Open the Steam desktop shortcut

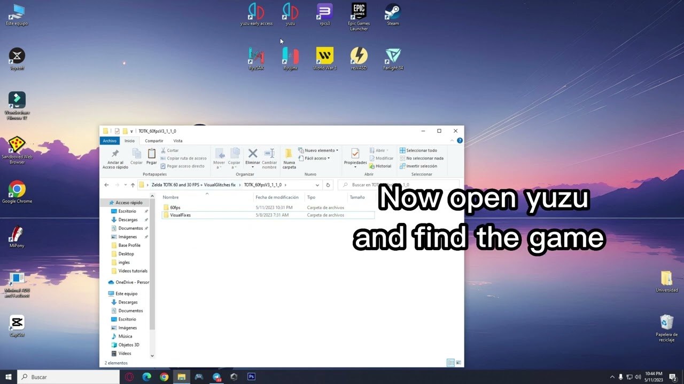coord(393,14)
